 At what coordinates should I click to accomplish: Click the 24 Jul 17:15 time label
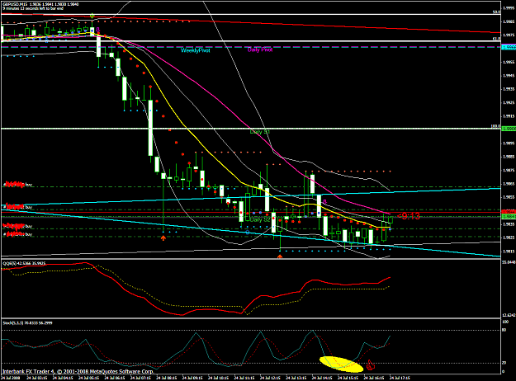click(x=400, y=378)
